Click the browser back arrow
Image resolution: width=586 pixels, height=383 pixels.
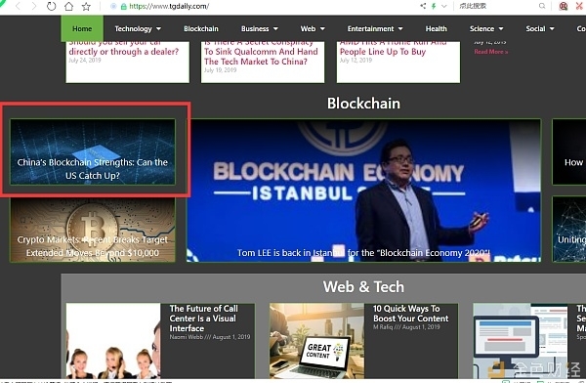click(18, 7)
